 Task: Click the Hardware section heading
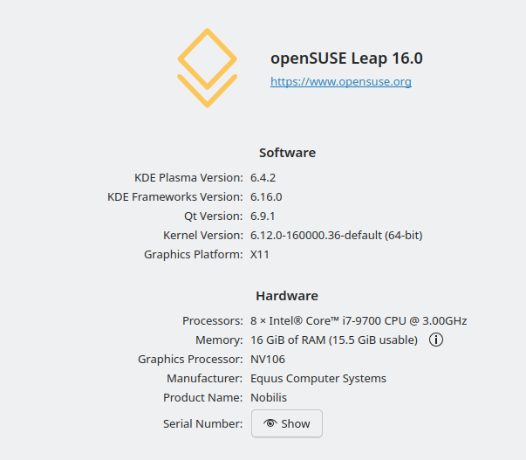click(x=287, y=296)
